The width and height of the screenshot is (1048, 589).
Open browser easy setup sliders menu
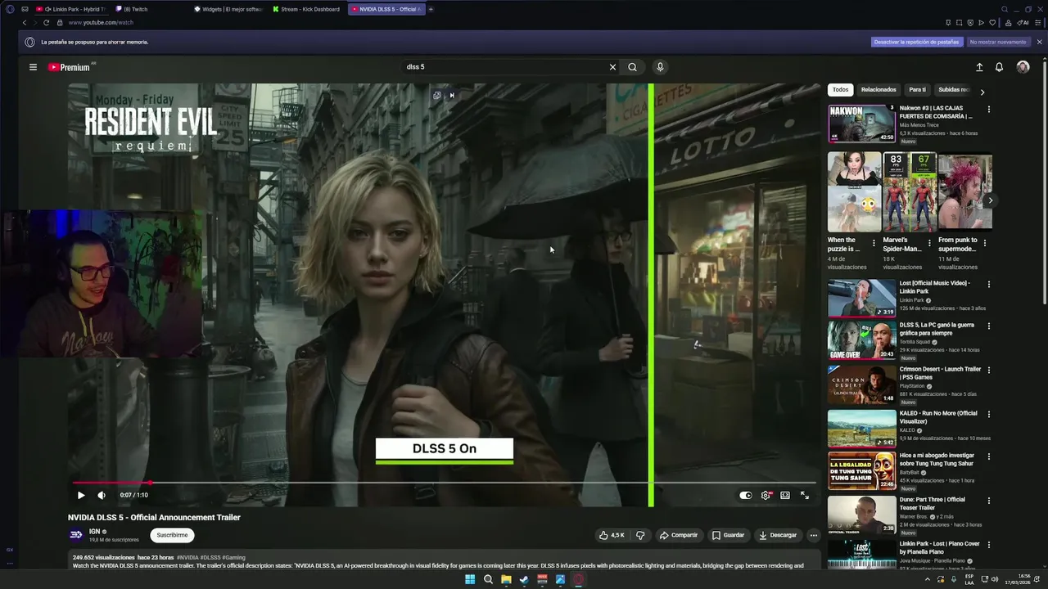click(1039, 22)
